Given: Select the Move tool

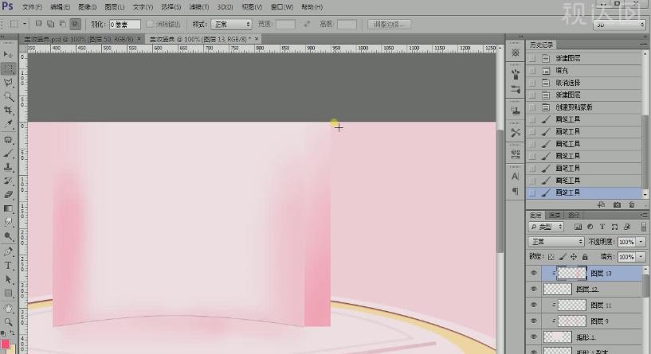Looking at the screenshot, I should click(x=9, y=54).
